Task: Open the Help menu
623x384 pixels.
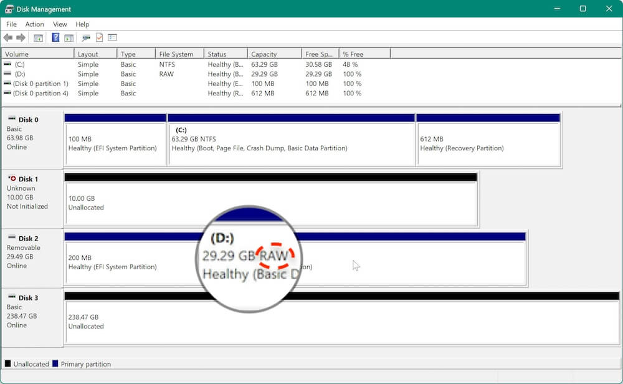Action: tap(82, 24)
